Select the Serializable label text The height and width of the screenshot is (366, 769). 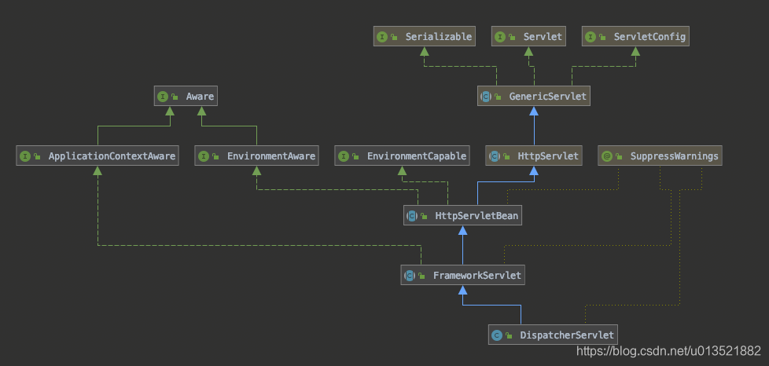tap(439, 37)
